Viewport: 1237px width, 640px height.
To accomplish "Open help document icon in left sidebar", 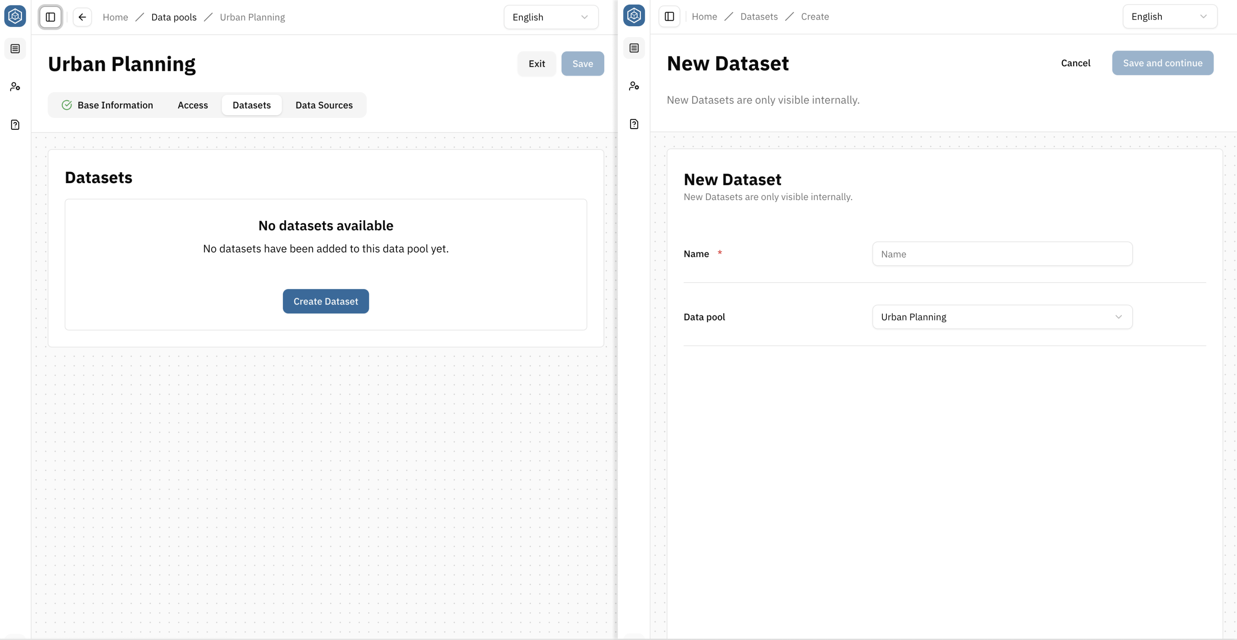I will 15,125.
